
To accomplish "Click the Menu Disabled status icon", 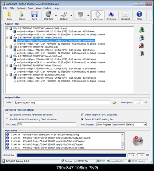I will coord(108,161).
